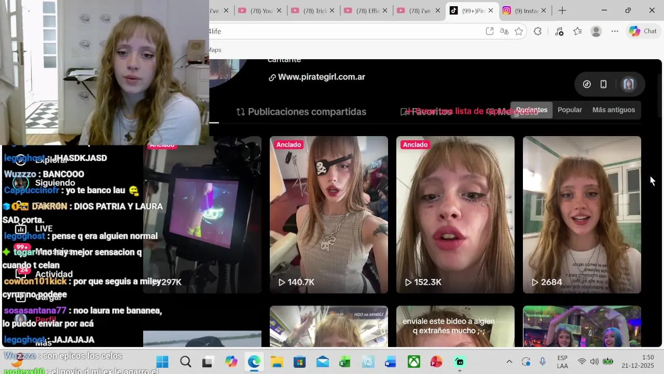Open Edge Settings and more (three dots)
The image size is (664, 374).
click(x=615, y=31)
